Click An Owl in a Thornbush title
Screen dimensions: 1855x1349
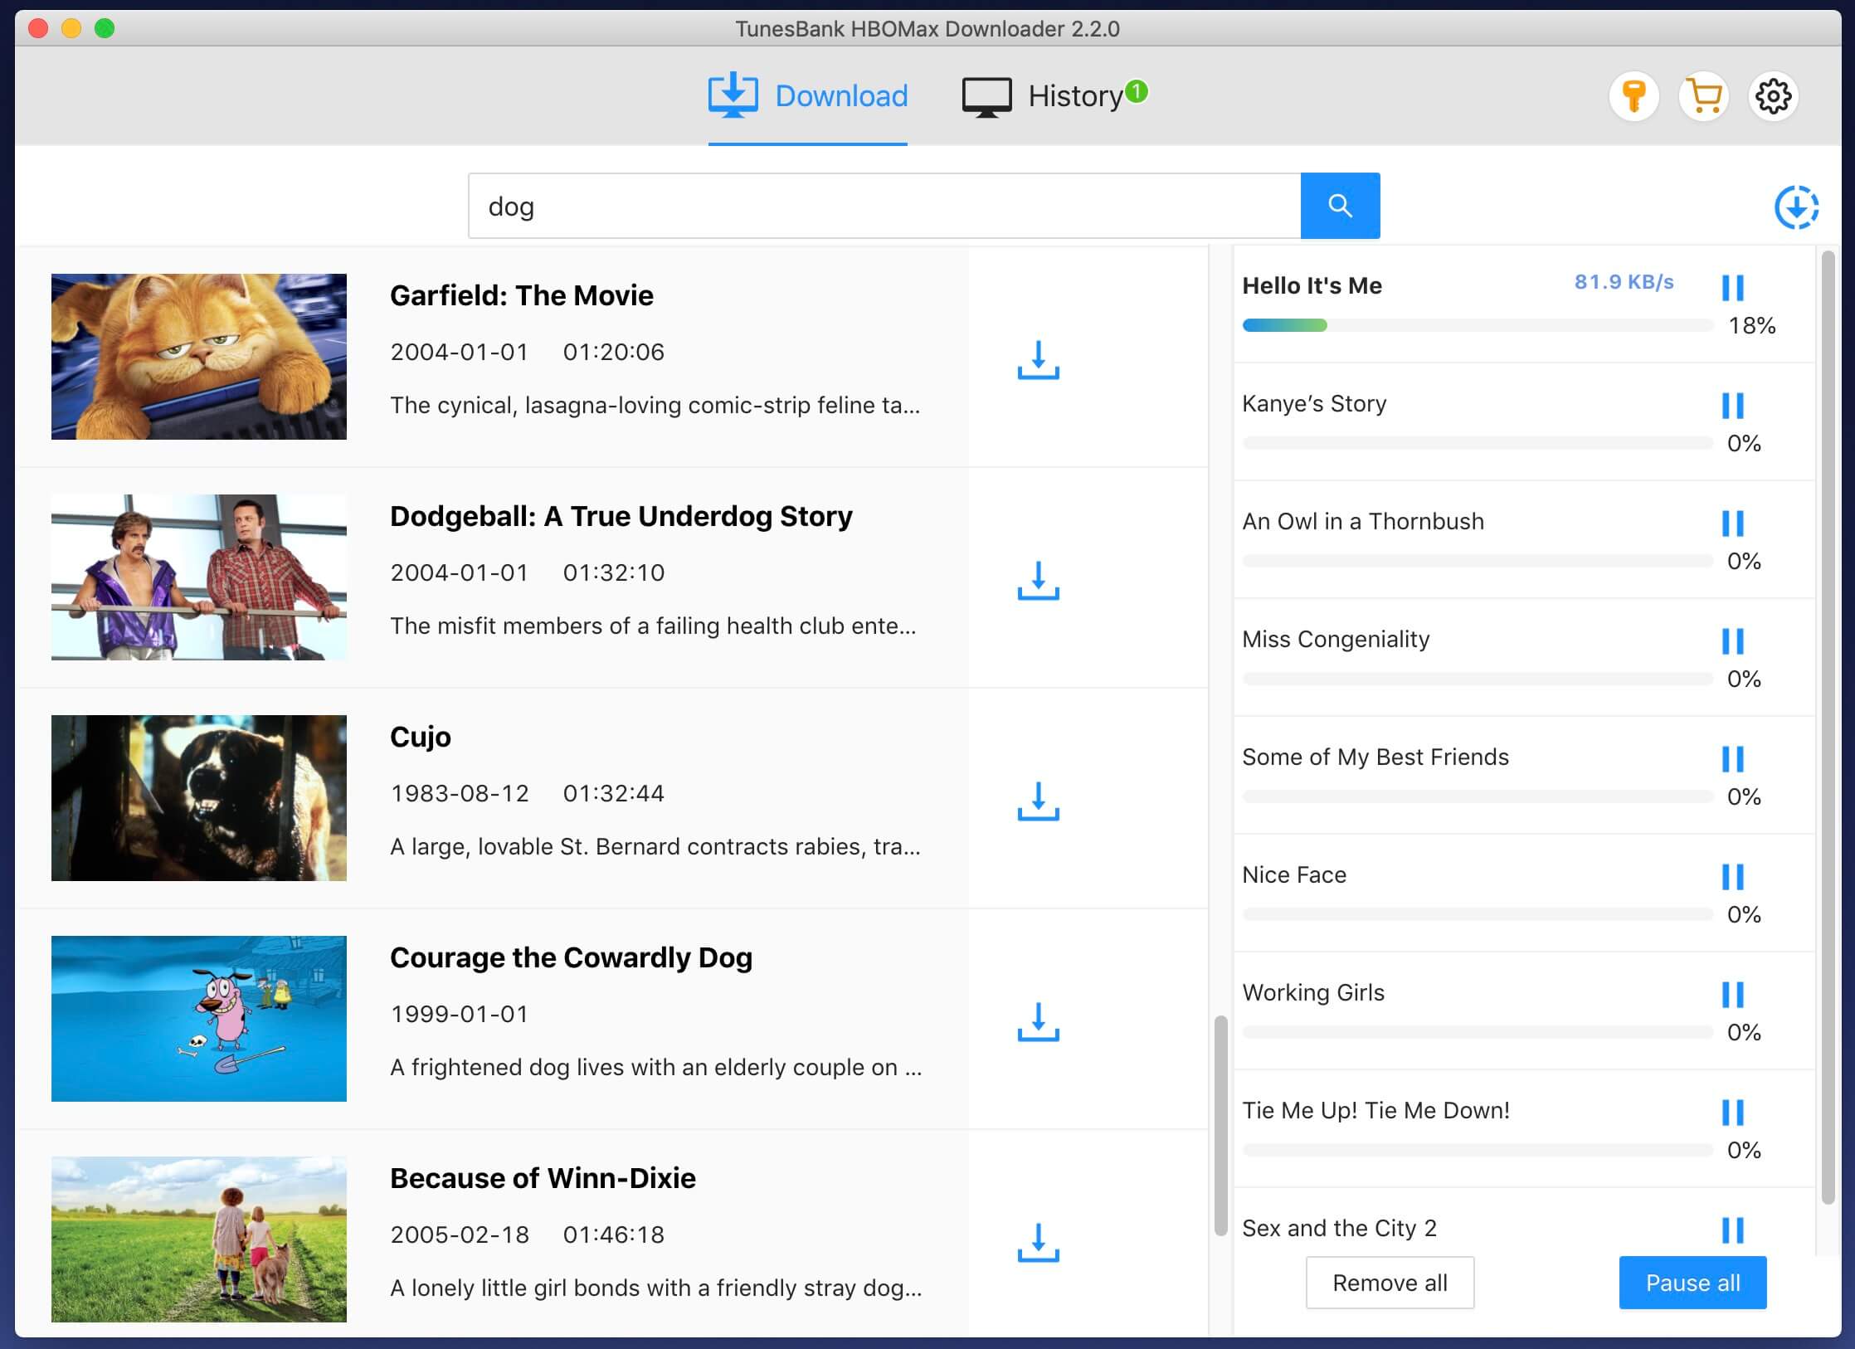[1363, 521]
